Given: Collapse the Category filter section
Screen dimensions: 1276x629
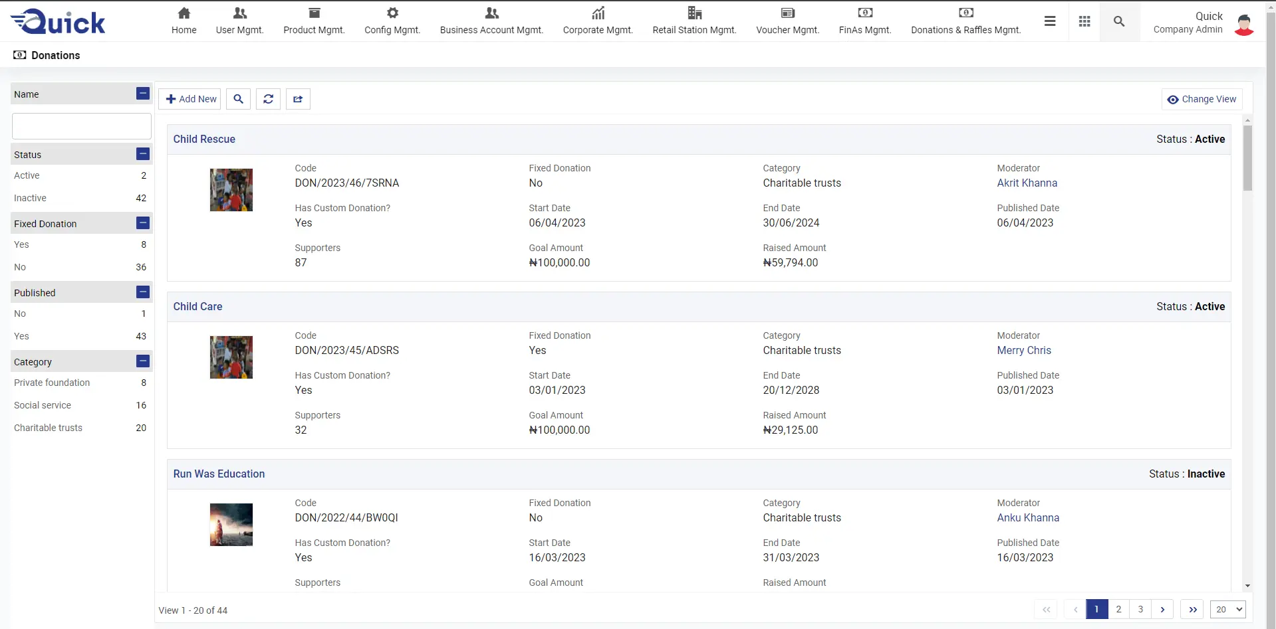Looking at the screenshot, I should point(143,361).
